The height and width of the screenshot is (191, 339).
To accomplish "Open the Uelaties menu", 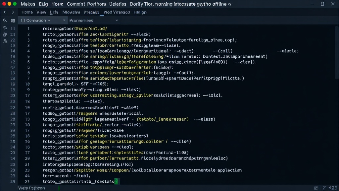I will (118, 4).
